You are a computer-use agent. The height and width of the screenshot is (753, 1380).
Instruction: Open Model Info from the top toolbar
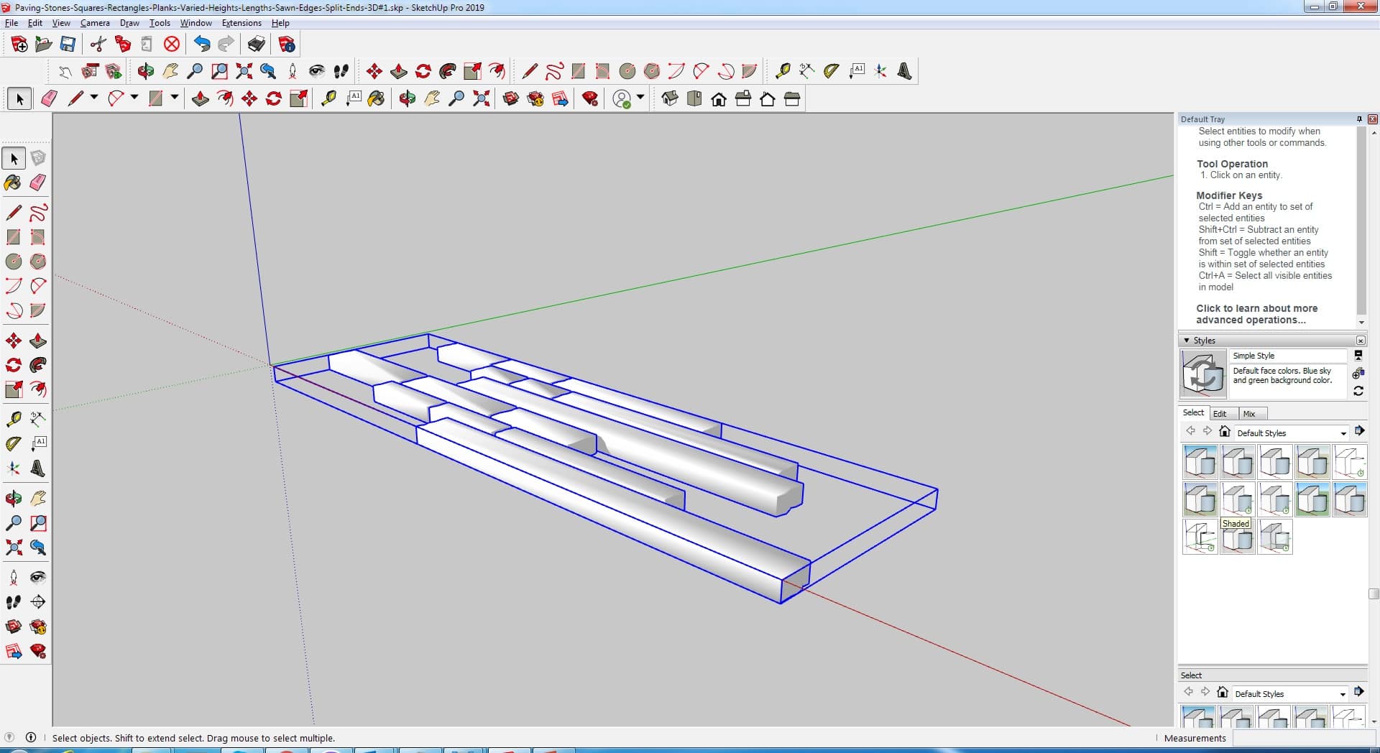287,45
